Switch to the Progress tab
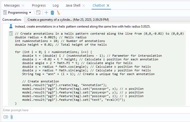This screenshot has width=190, height=122. [39, 5]
